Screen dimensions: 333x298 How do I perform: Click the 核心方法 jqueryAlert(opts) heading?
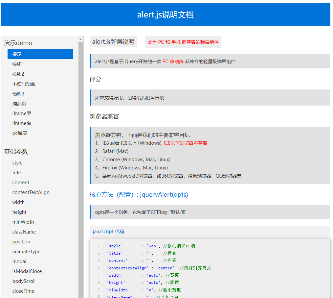tap(139, 195)
